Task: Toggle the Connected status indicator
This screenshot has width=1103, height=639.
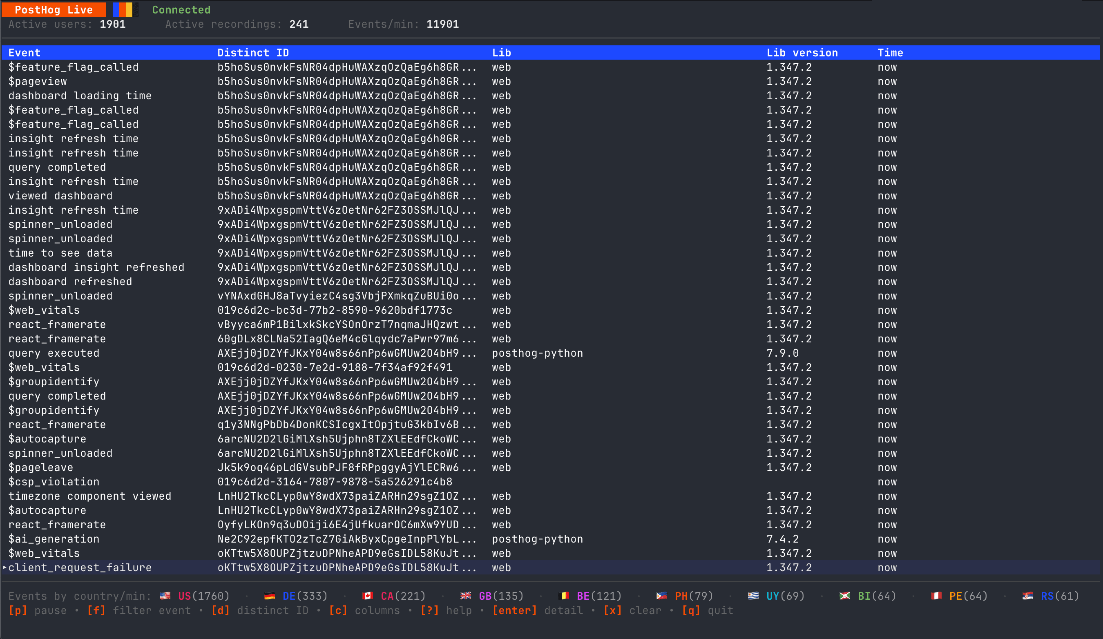Action: coord(181,10)
